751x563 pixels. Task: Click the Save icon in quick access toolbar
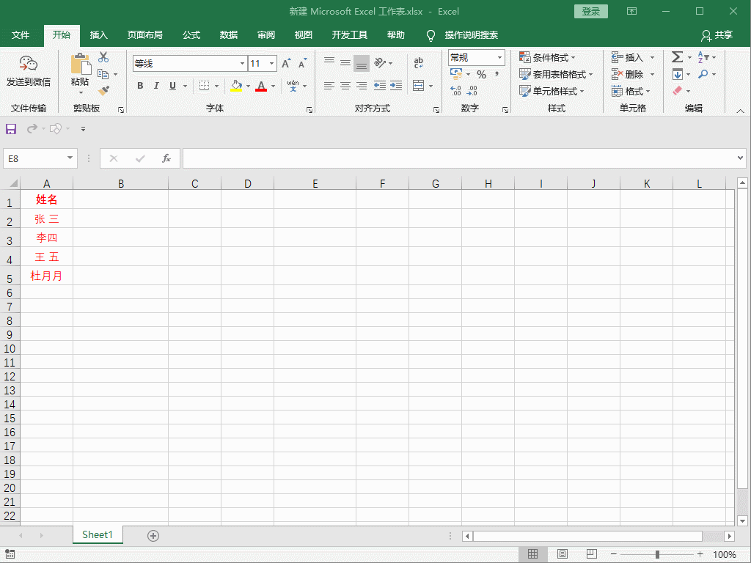11,129
